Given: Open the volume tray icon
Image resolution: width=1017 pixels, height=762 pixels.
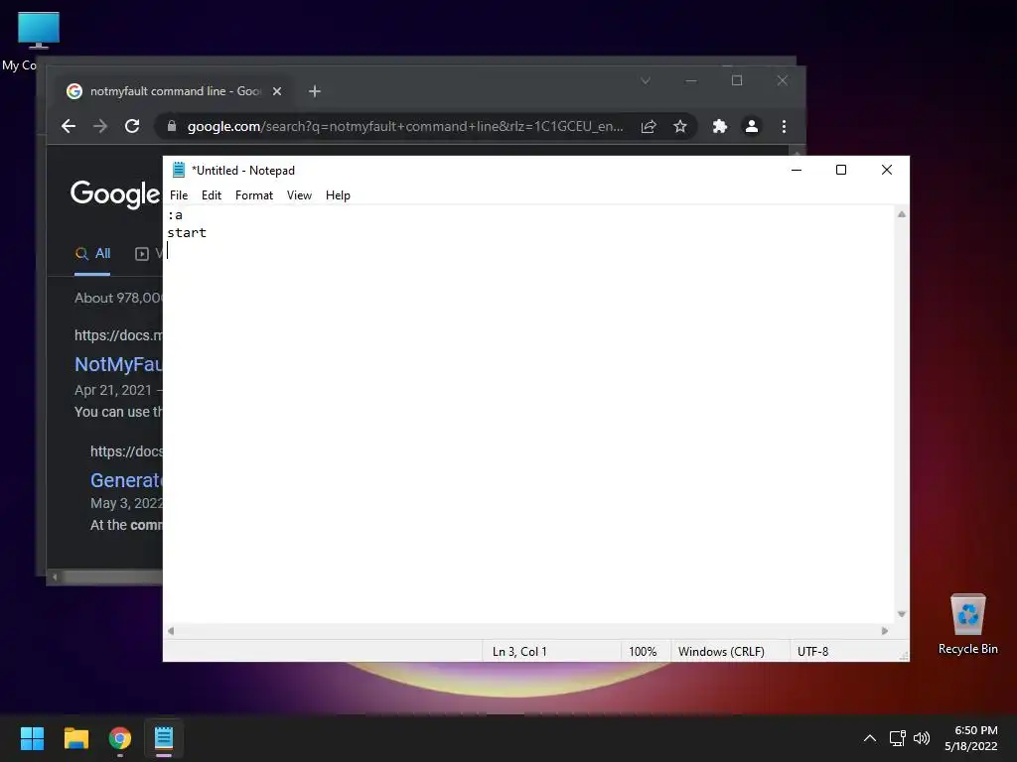Looking at the screenshot, I should pyautogui.click(x=921, y=738).
